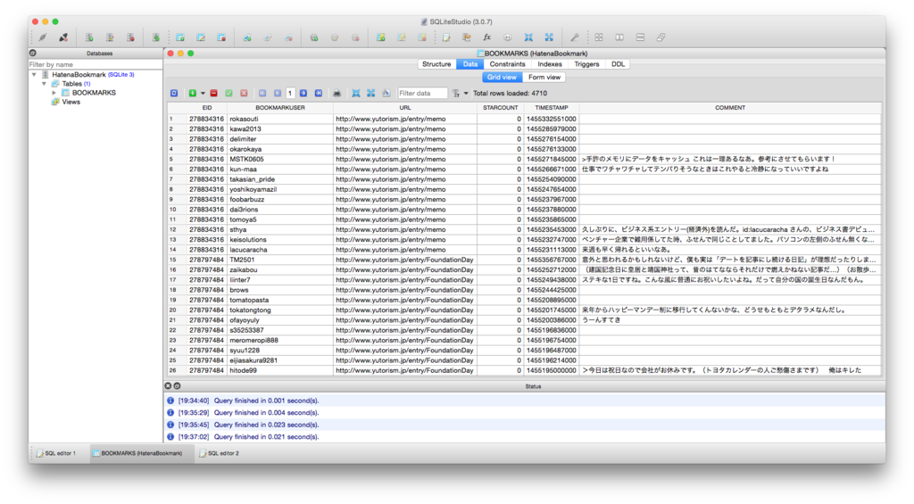Click the Edit table toolbar icon

coord(201,37)
